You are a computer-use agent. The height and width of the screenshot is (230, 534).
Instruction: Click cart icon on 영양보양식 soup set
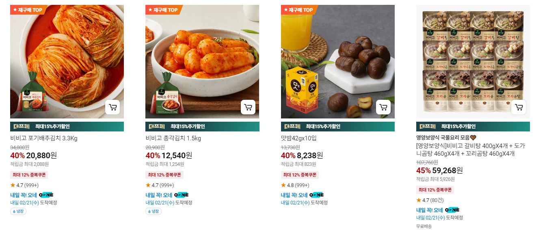pyautogui.click(x=519, y=107)
